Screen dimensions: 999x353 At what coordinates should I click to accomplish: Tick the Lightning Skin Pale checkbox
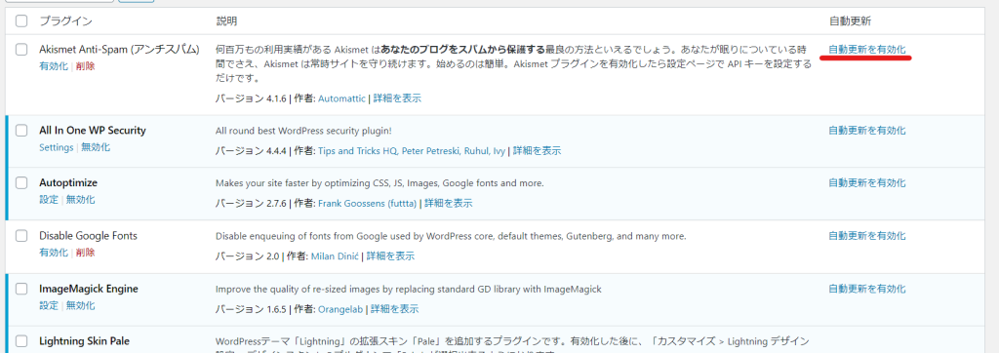(x=21, y=341)
